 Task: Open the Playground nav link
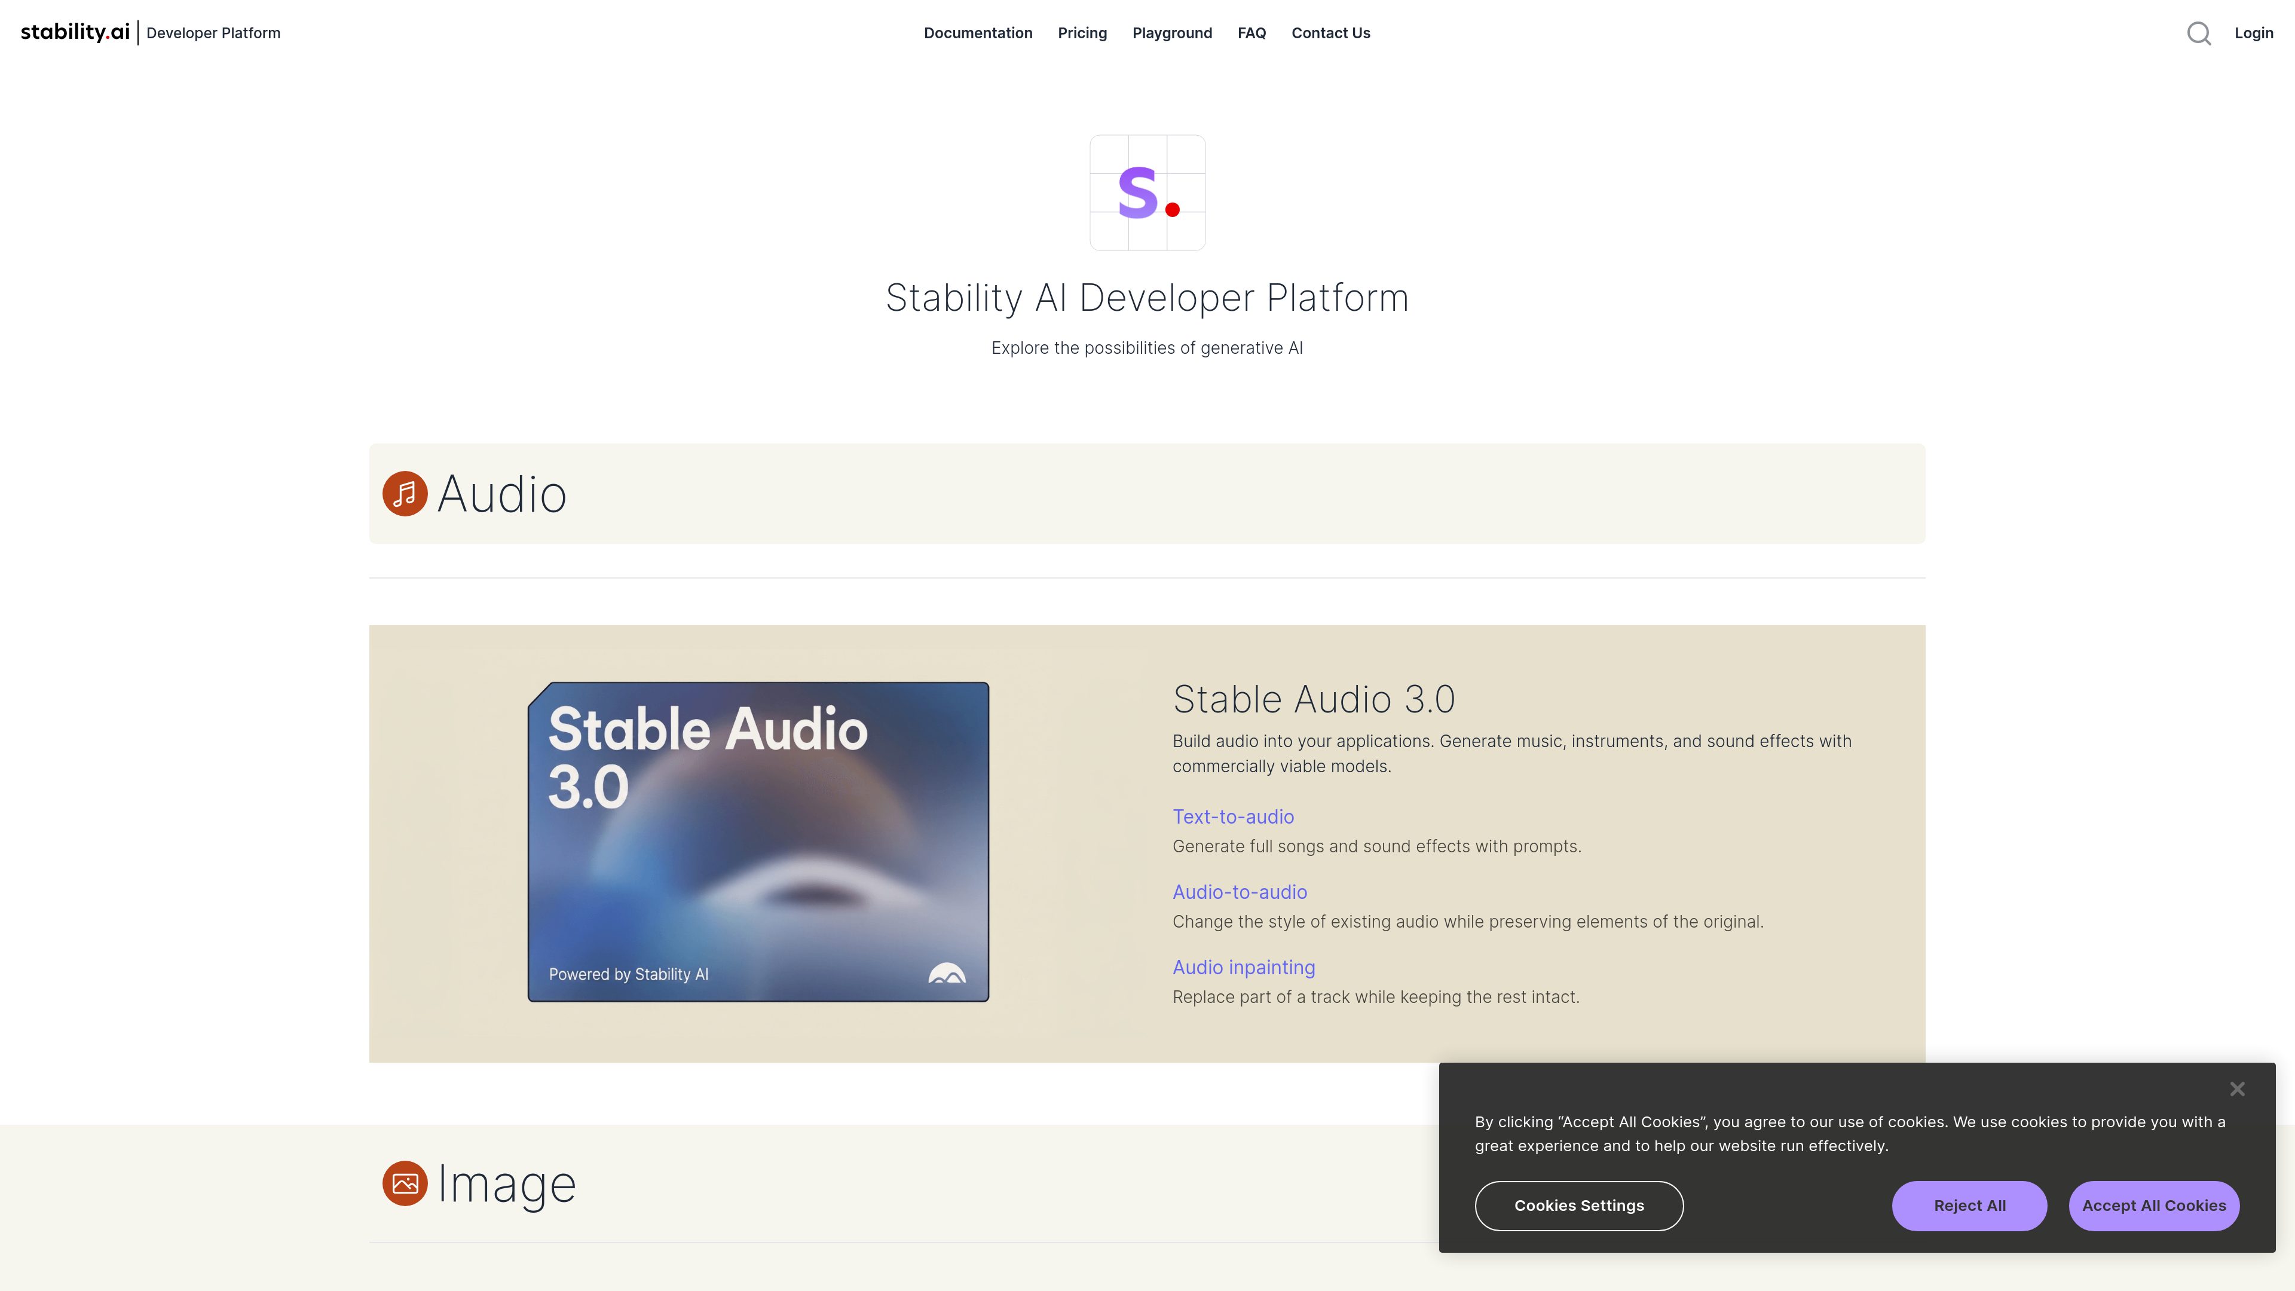click(1173, 33)
